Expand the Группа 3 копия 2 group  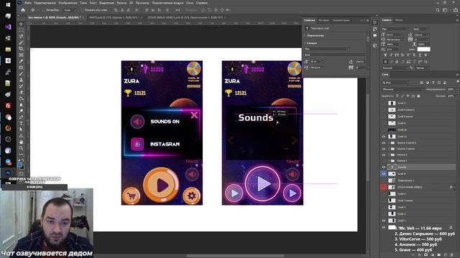coord(389,143)
